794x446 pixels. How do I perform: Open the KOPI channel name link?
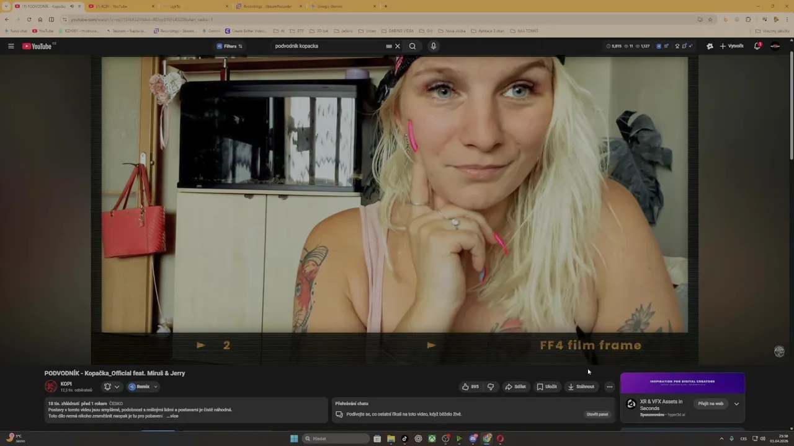[66, 384]
